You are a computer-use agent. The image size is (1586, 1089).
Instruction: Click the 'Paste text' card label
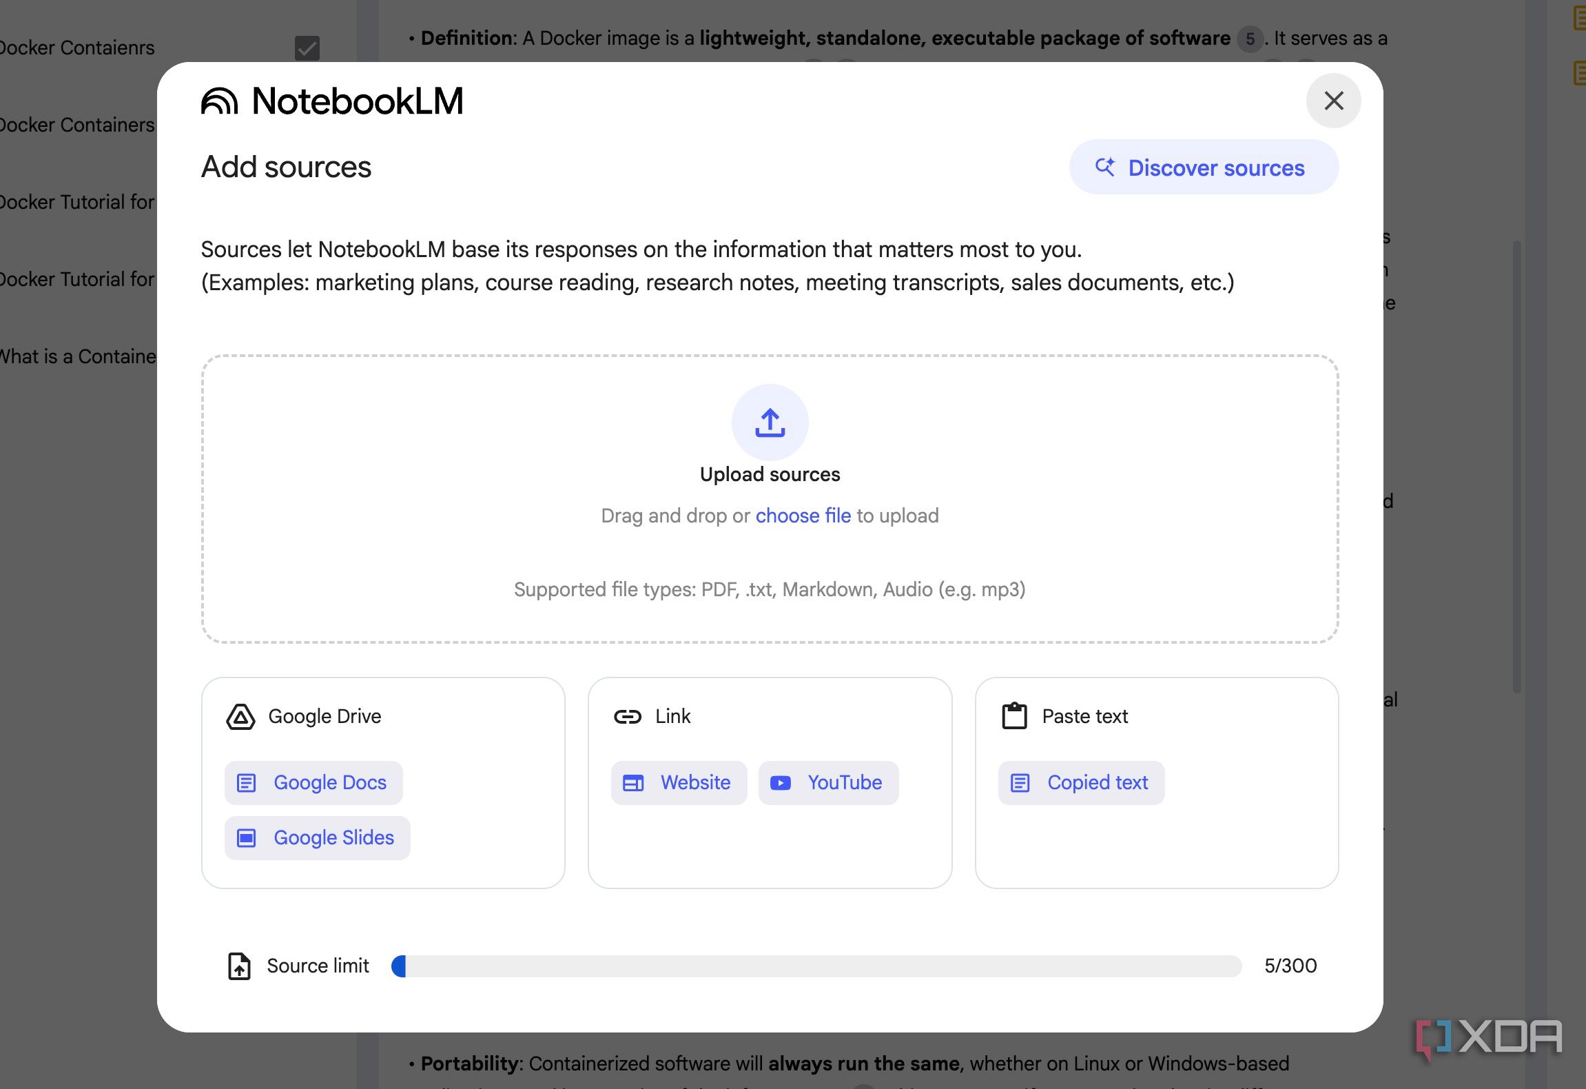pyautogui.click(x=1085, y=717)
